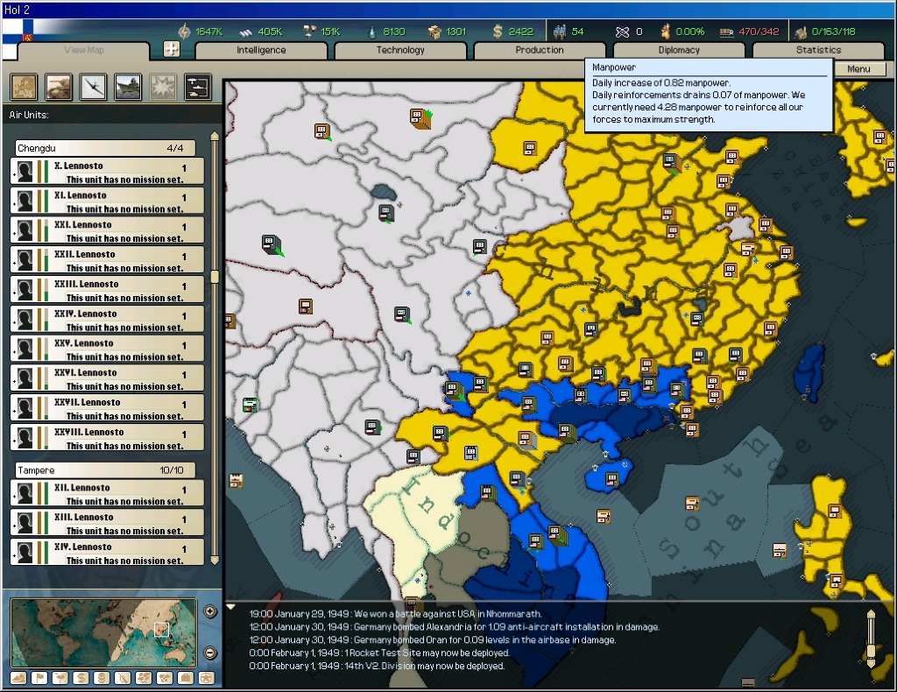Show land units with the tank icon
Image resolution: width=897 pixels, height=692 pixels.
click(x=59, y=87)
